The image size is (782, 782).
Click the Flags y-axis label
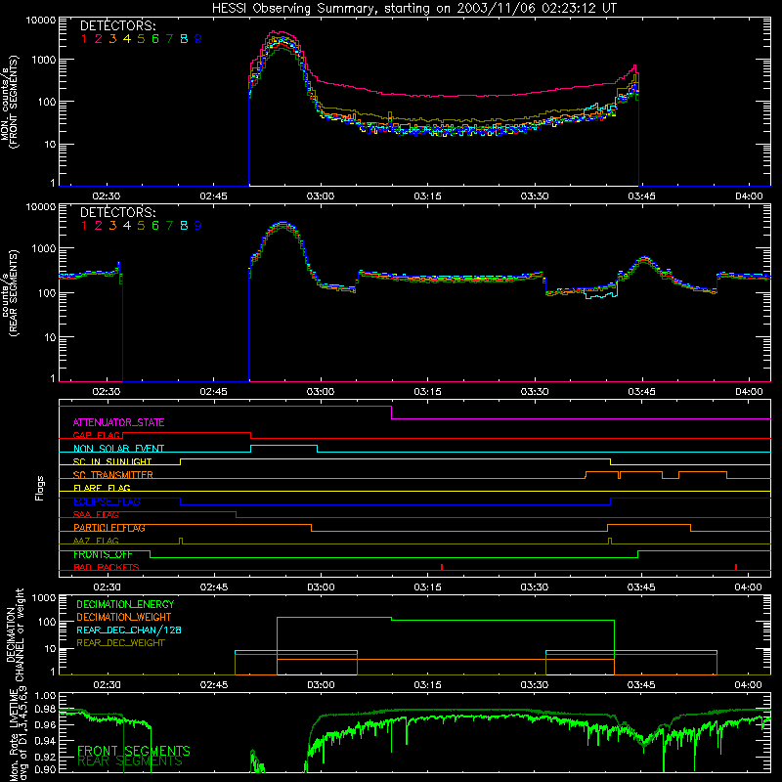40,488
